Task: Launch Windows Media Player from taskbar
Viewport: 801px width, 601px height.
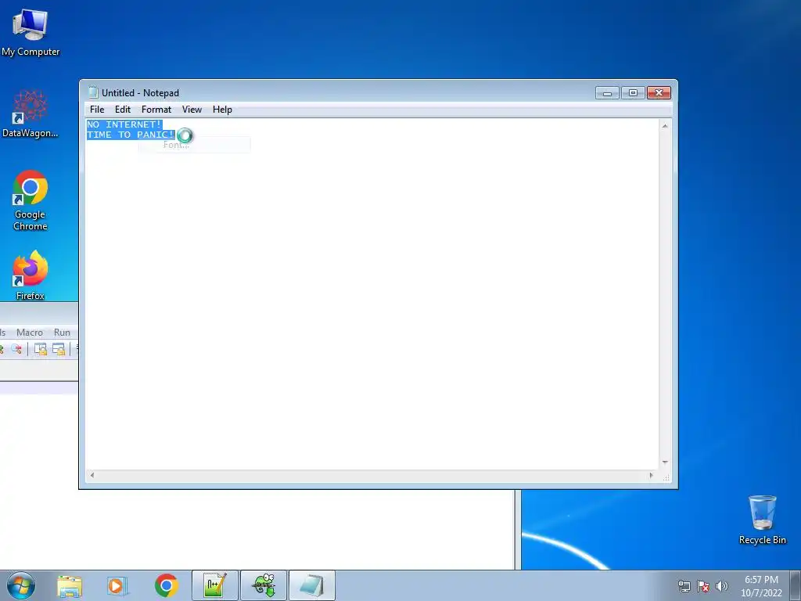Action: click(117, 586)
